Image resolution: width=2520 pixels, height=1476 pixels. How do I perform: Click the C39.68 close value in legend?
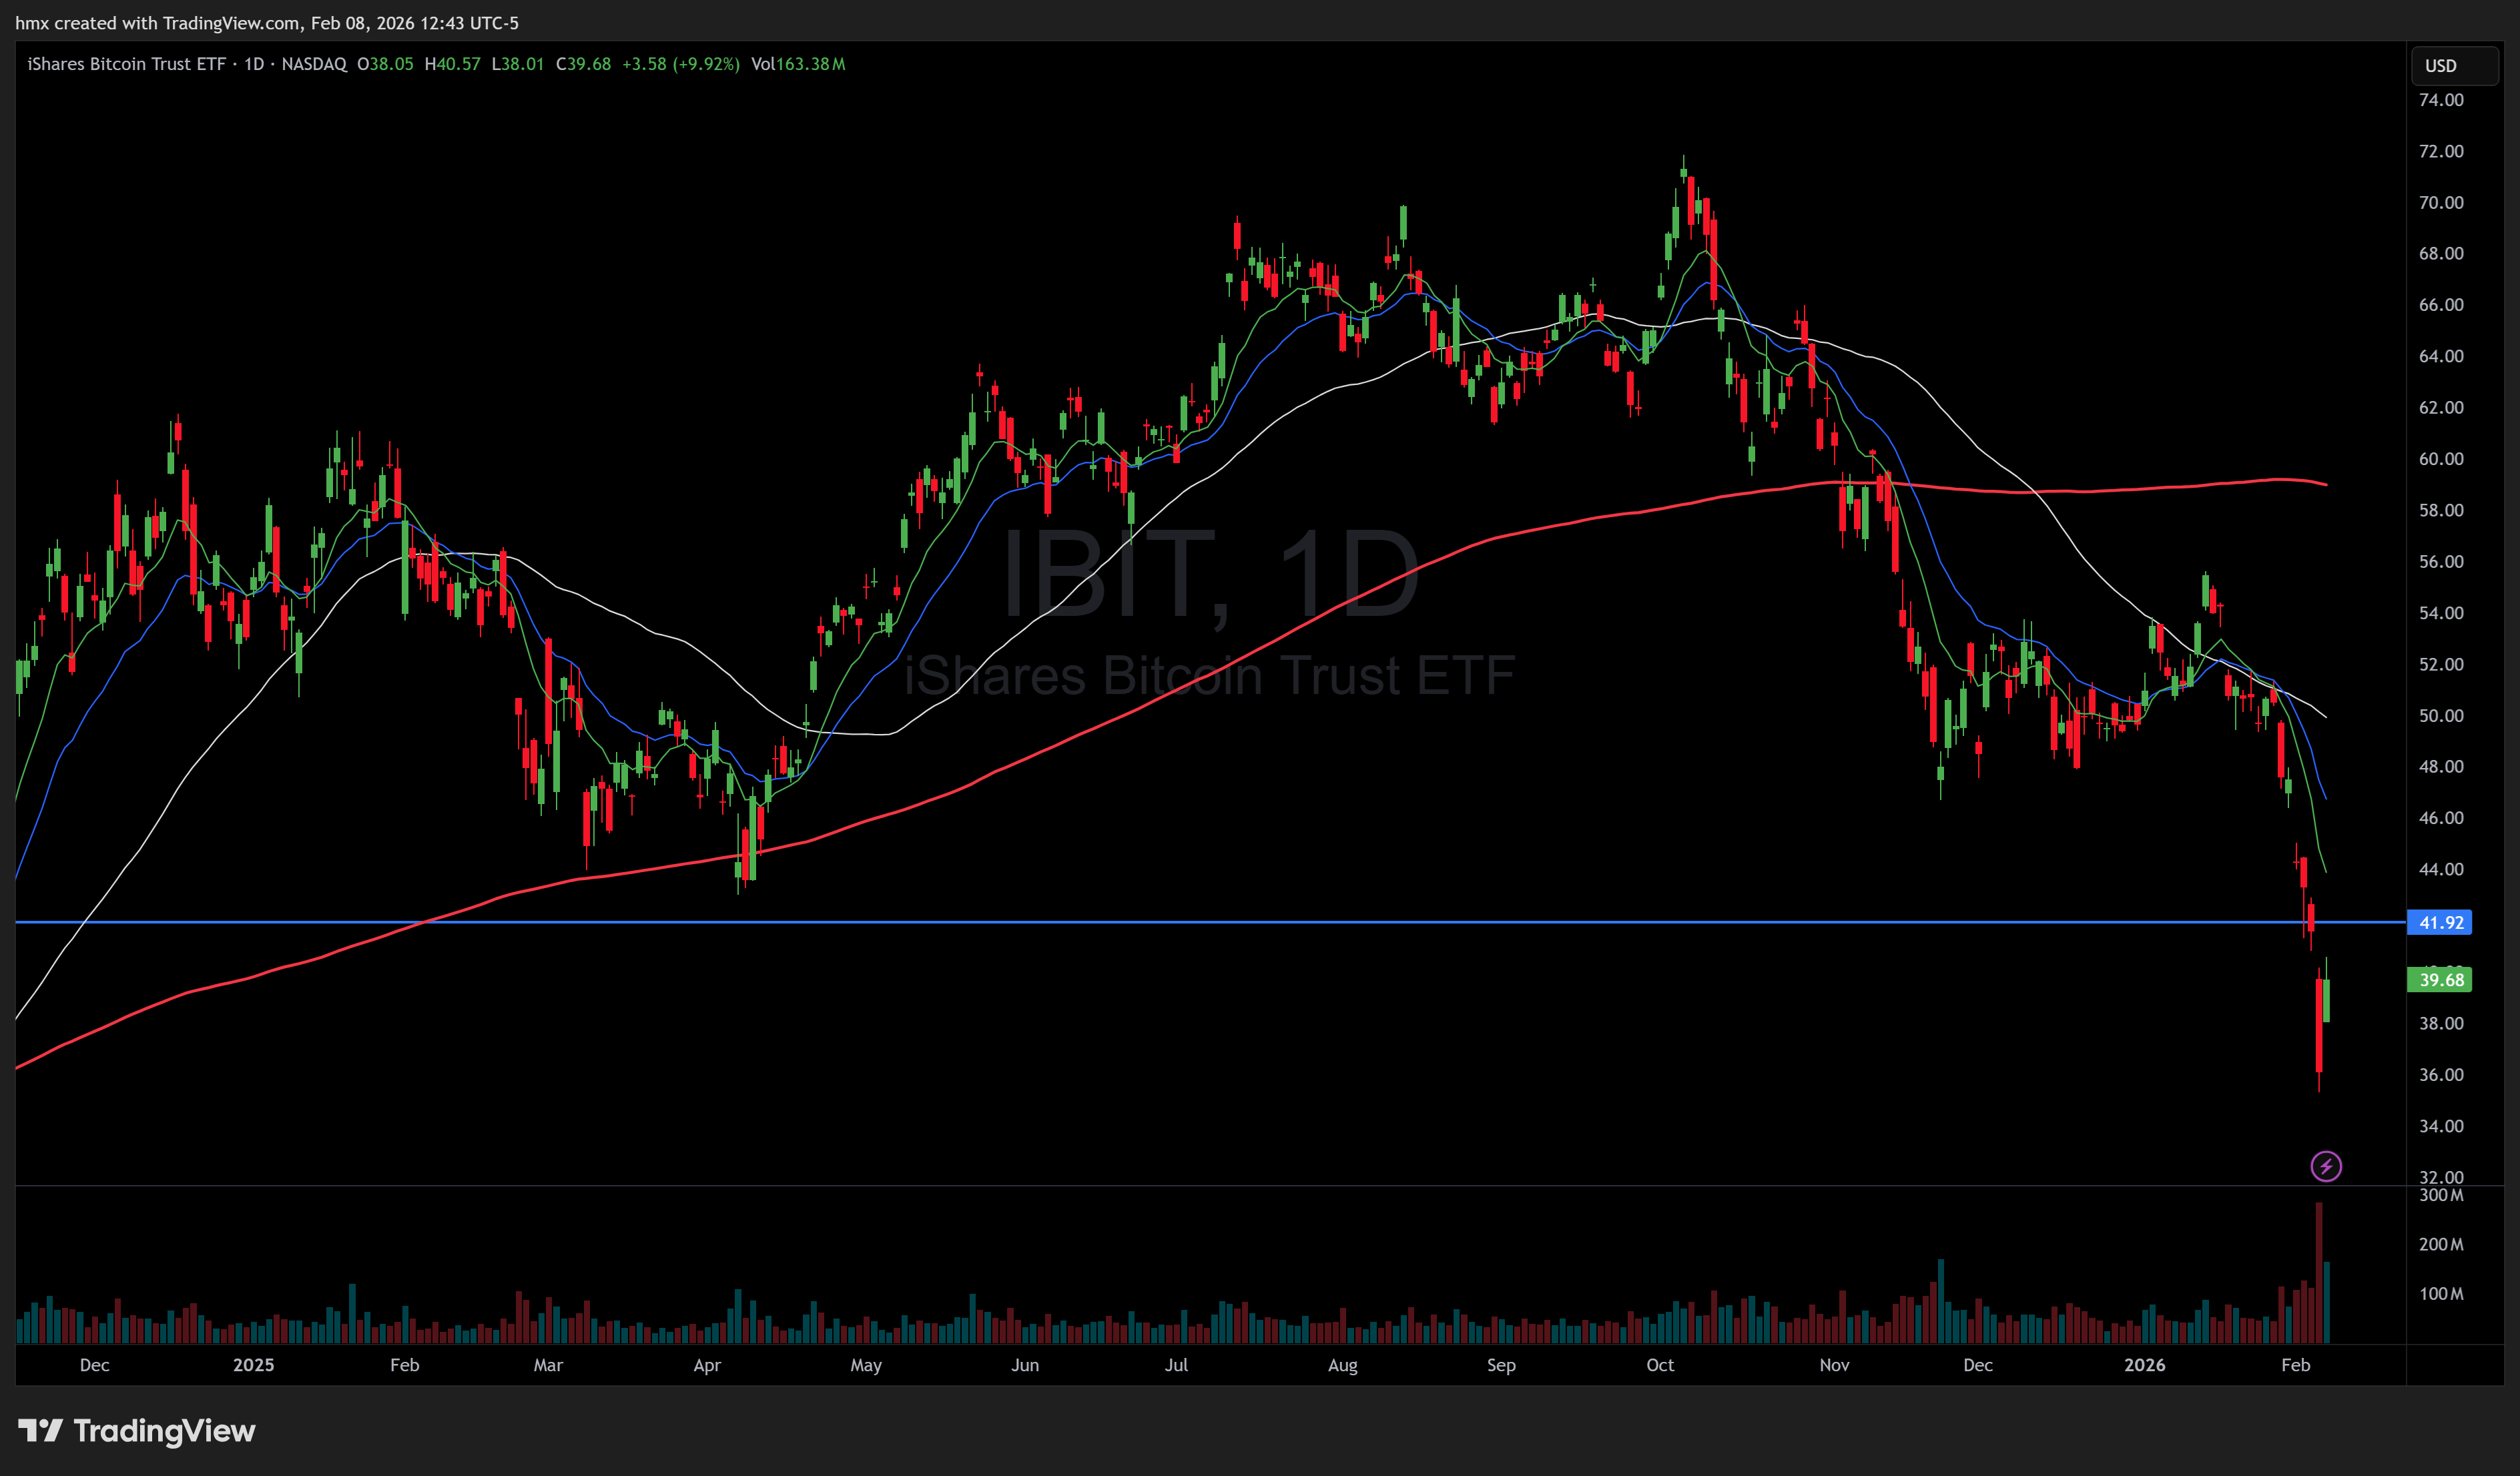(x=583, y=64)
